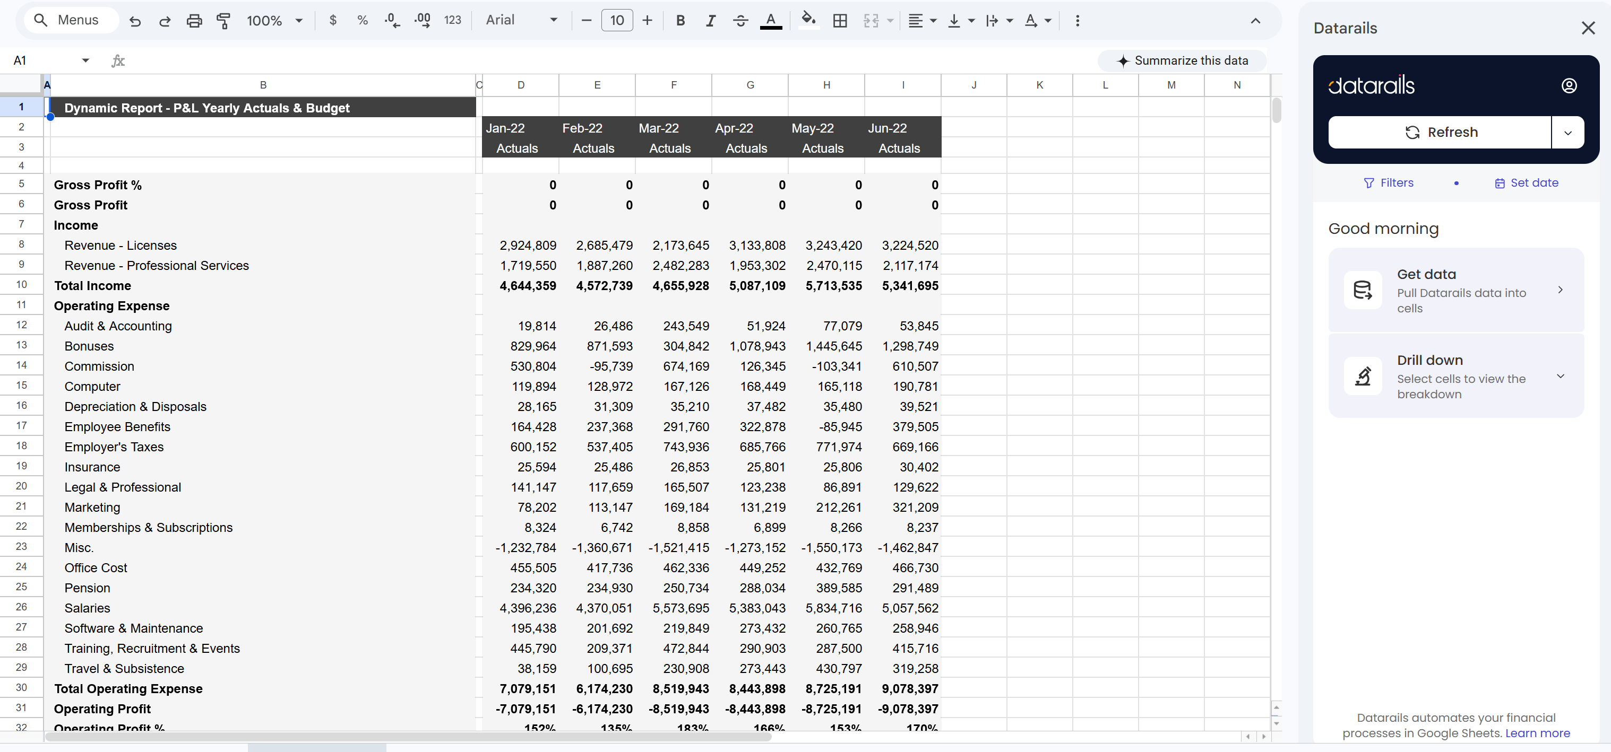This screenshot has height=752, width=1611.
Task: Click the font size input field
Action: pyautogui.click(x=617, y=21)
